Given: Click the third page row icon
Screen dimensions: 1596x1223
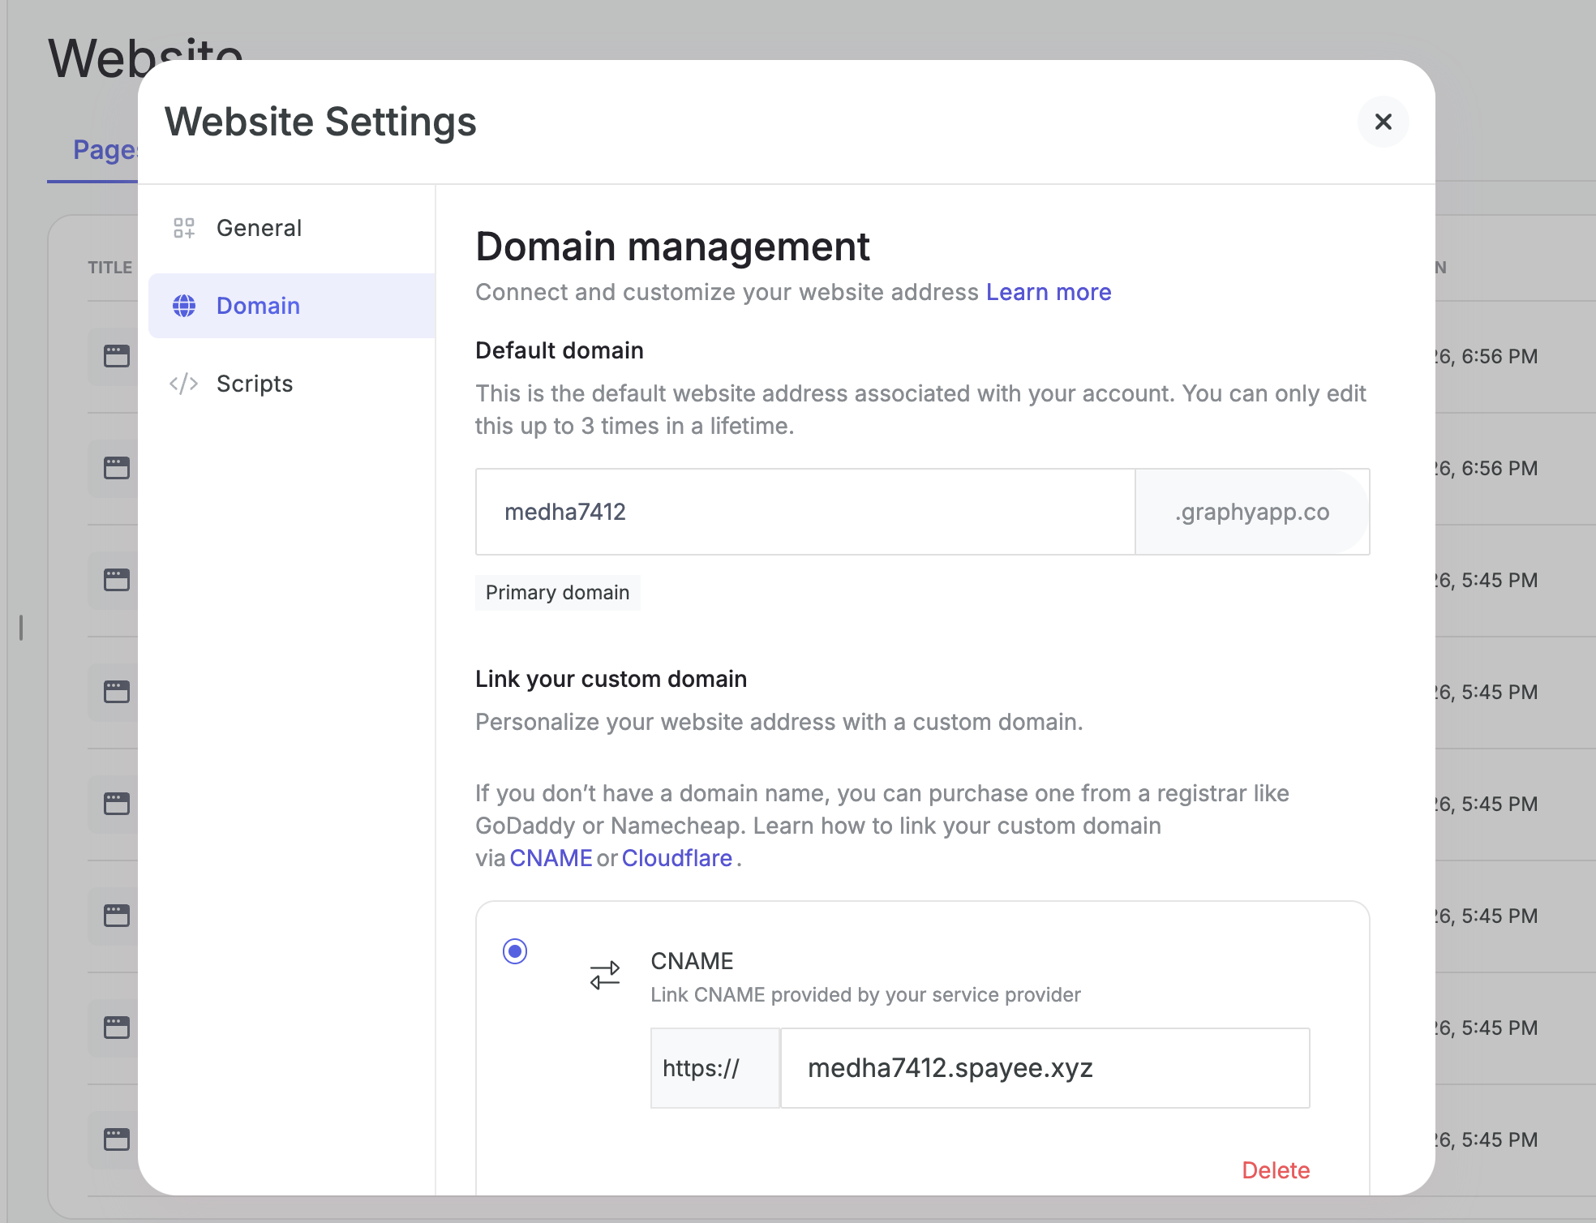Looking at the screenshot, I should 117,580.
